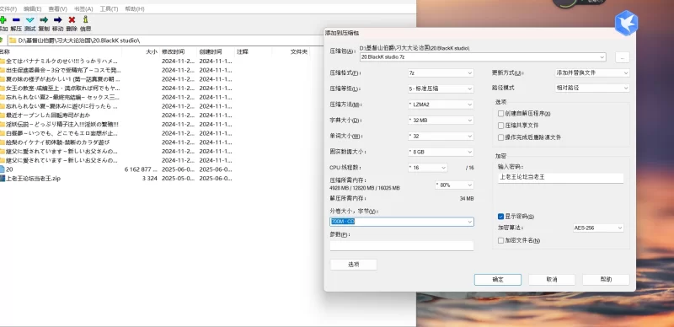Open the 编辑(E) menu

point(33,8)
